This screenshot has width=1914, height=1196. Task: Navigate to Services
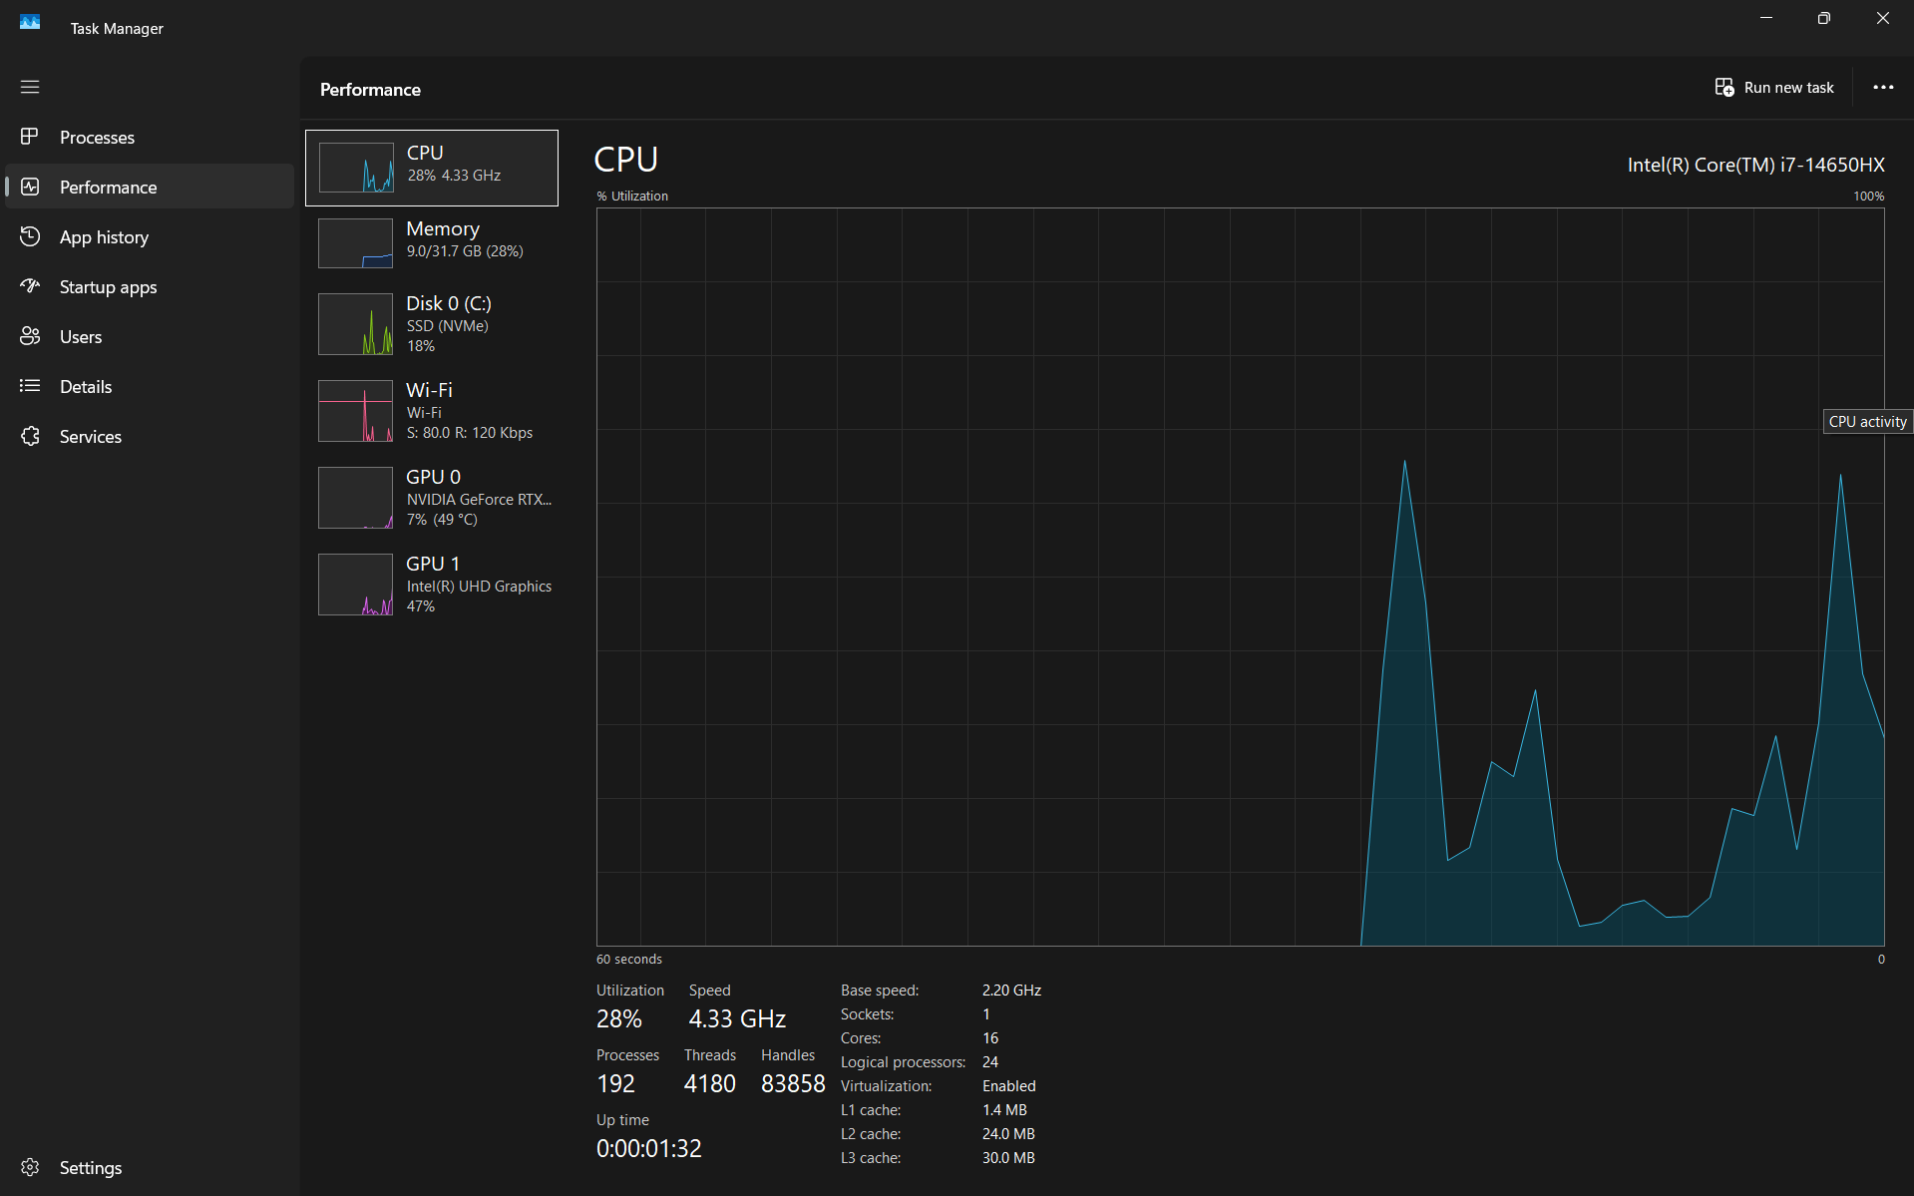pyautogui.click(x=150, y=436)
